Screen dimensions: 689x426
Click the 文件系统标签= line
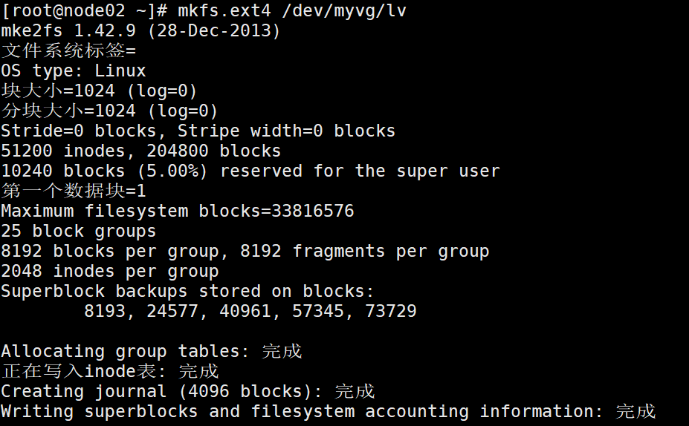point(68,51)
